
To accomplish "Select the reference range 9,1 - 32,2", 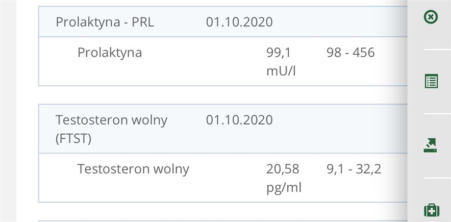I will pyautogui.click(x=354, y=169).
